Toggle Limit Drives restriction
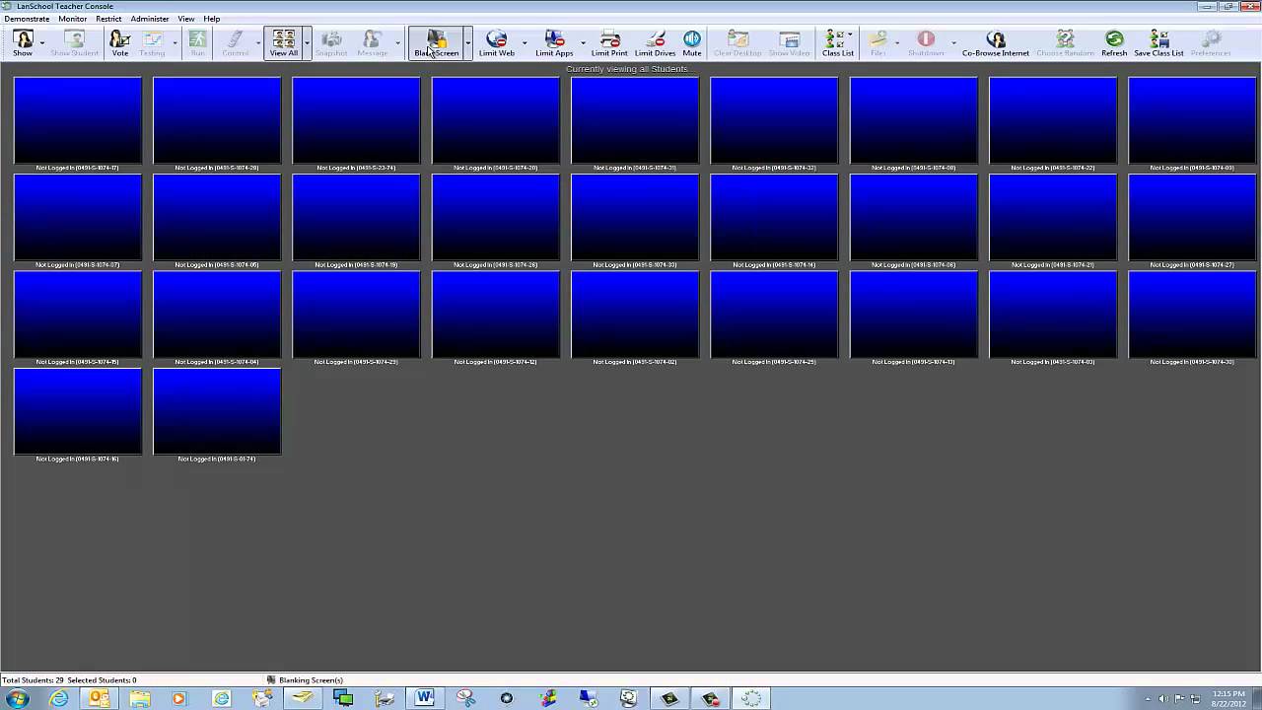The width and height of the screenshot is (1262, 710). (x=655, y=42)
